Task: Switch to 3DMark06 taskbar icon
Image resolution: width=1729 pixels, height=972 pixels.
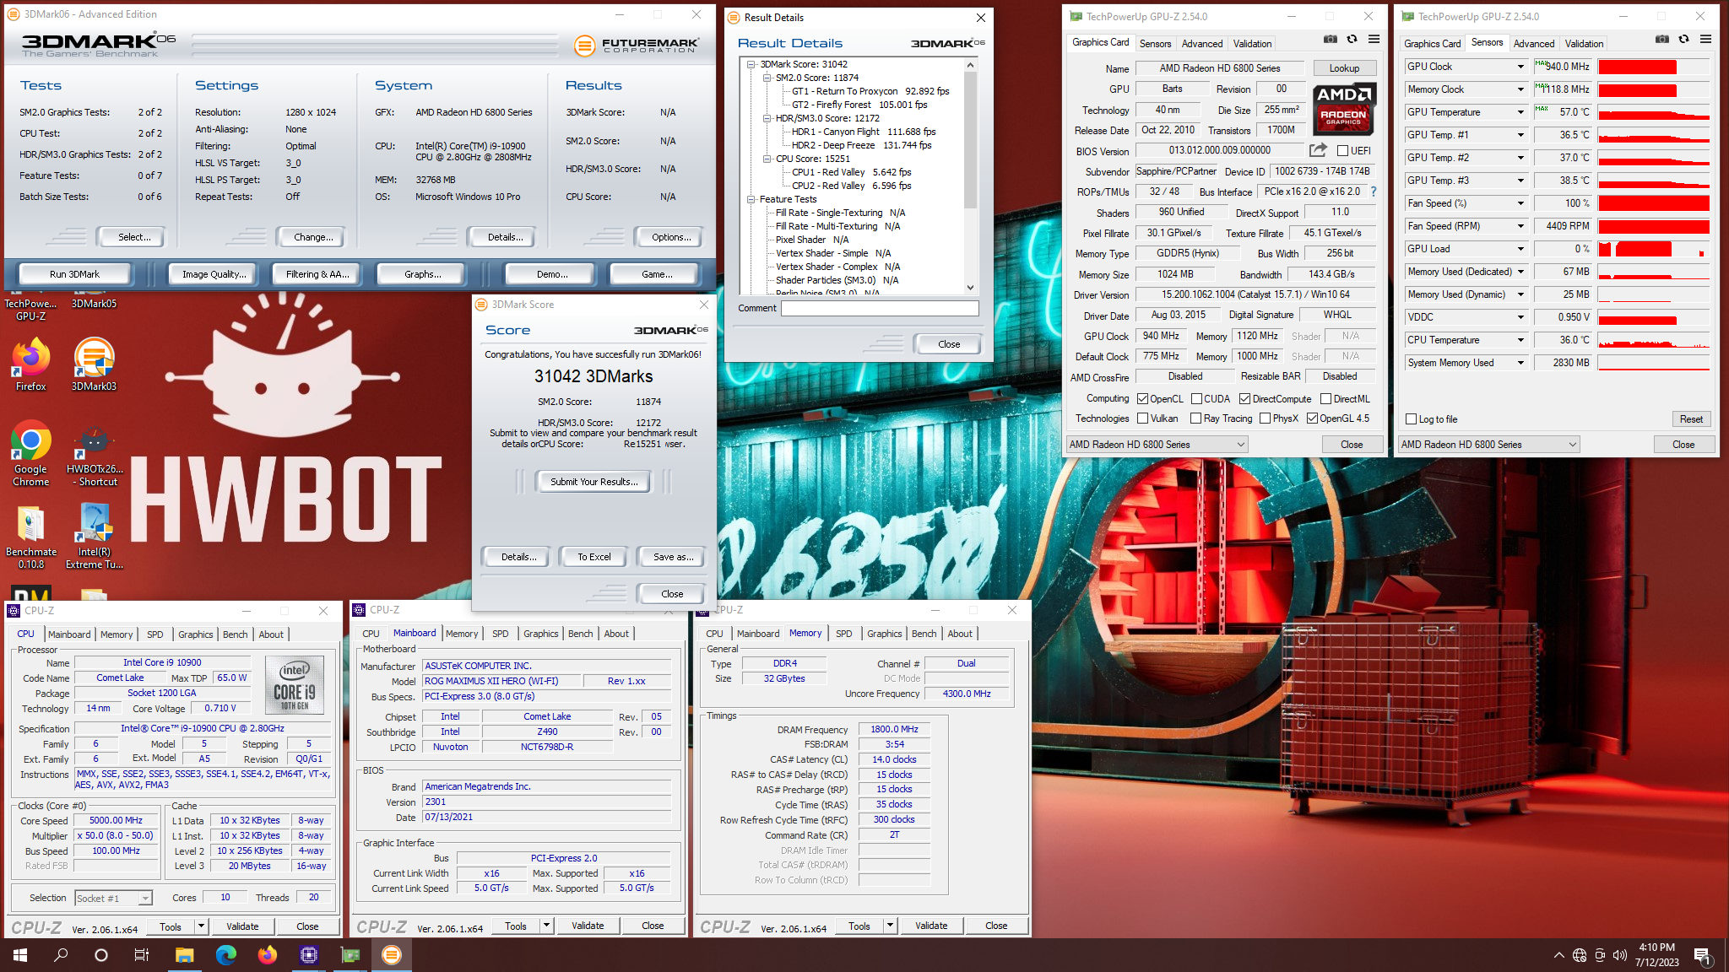Action: click(391, 955)
